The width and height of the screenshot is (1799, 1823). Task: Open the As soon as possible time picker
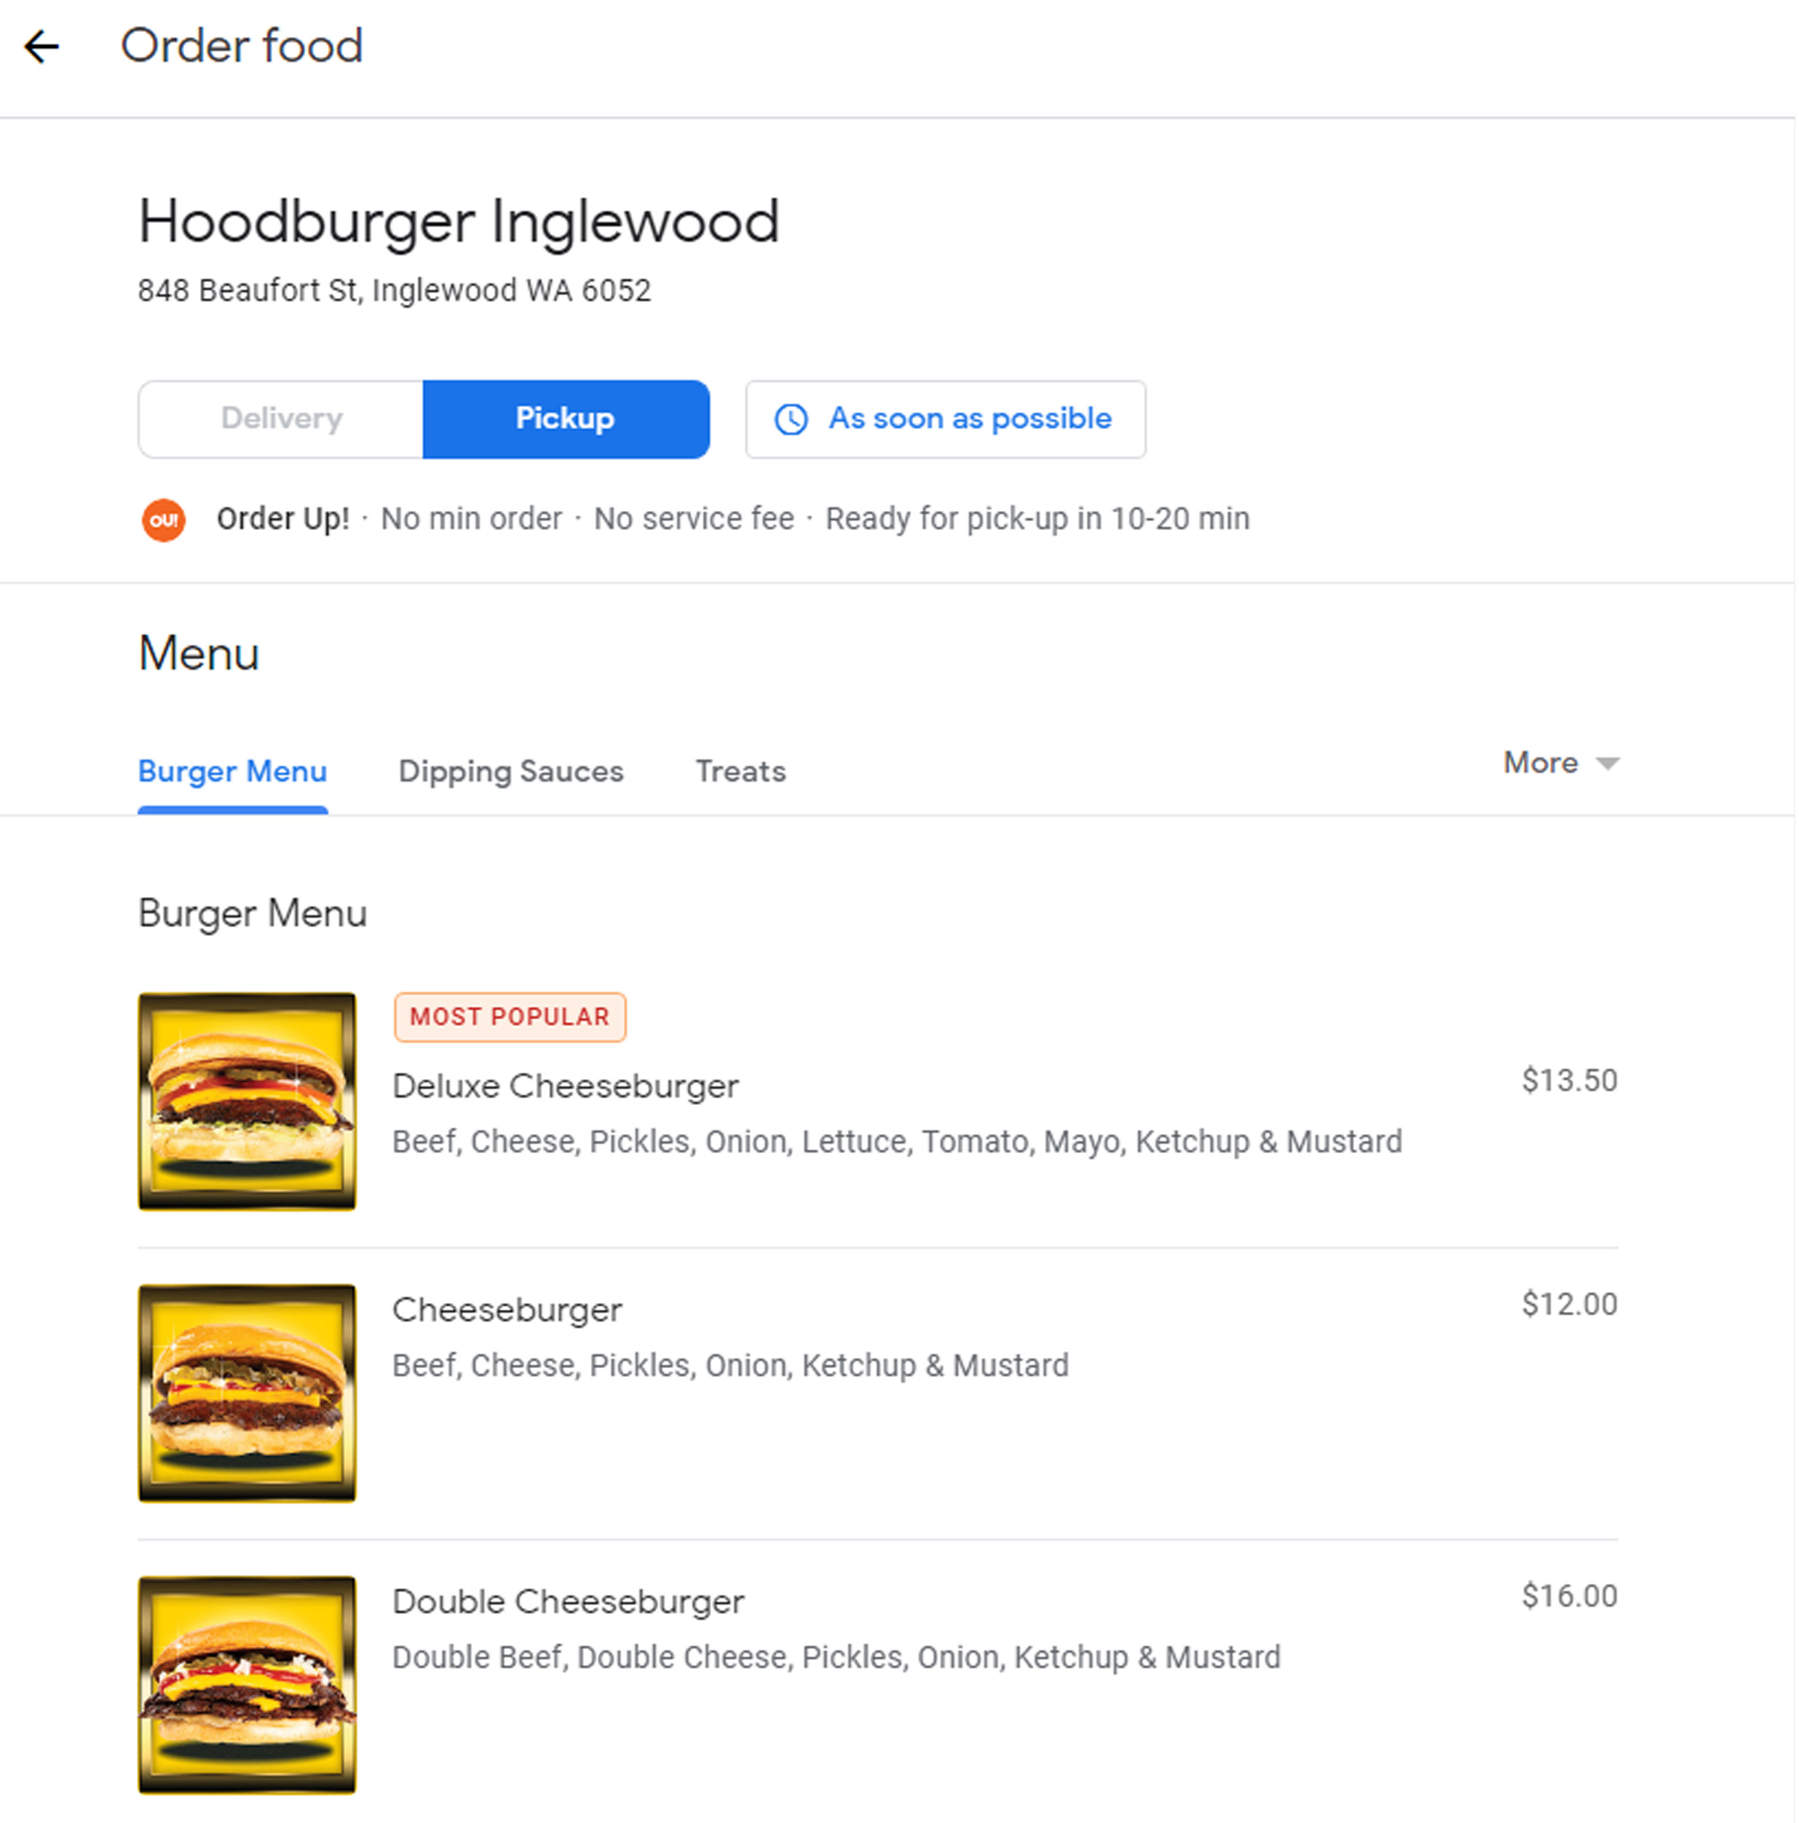coord(945,419)
